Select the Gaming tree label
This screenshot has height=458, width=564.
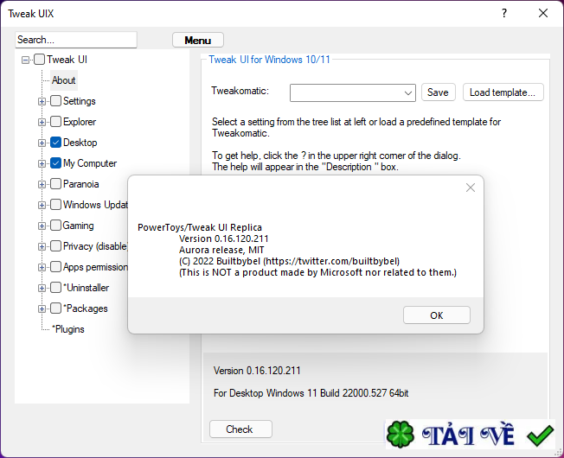pyautogui.click(x=79, y=226)
